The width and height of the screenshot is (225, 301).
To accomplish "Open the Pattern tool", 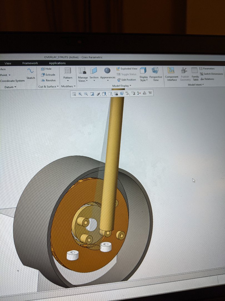I will (68, 74).
